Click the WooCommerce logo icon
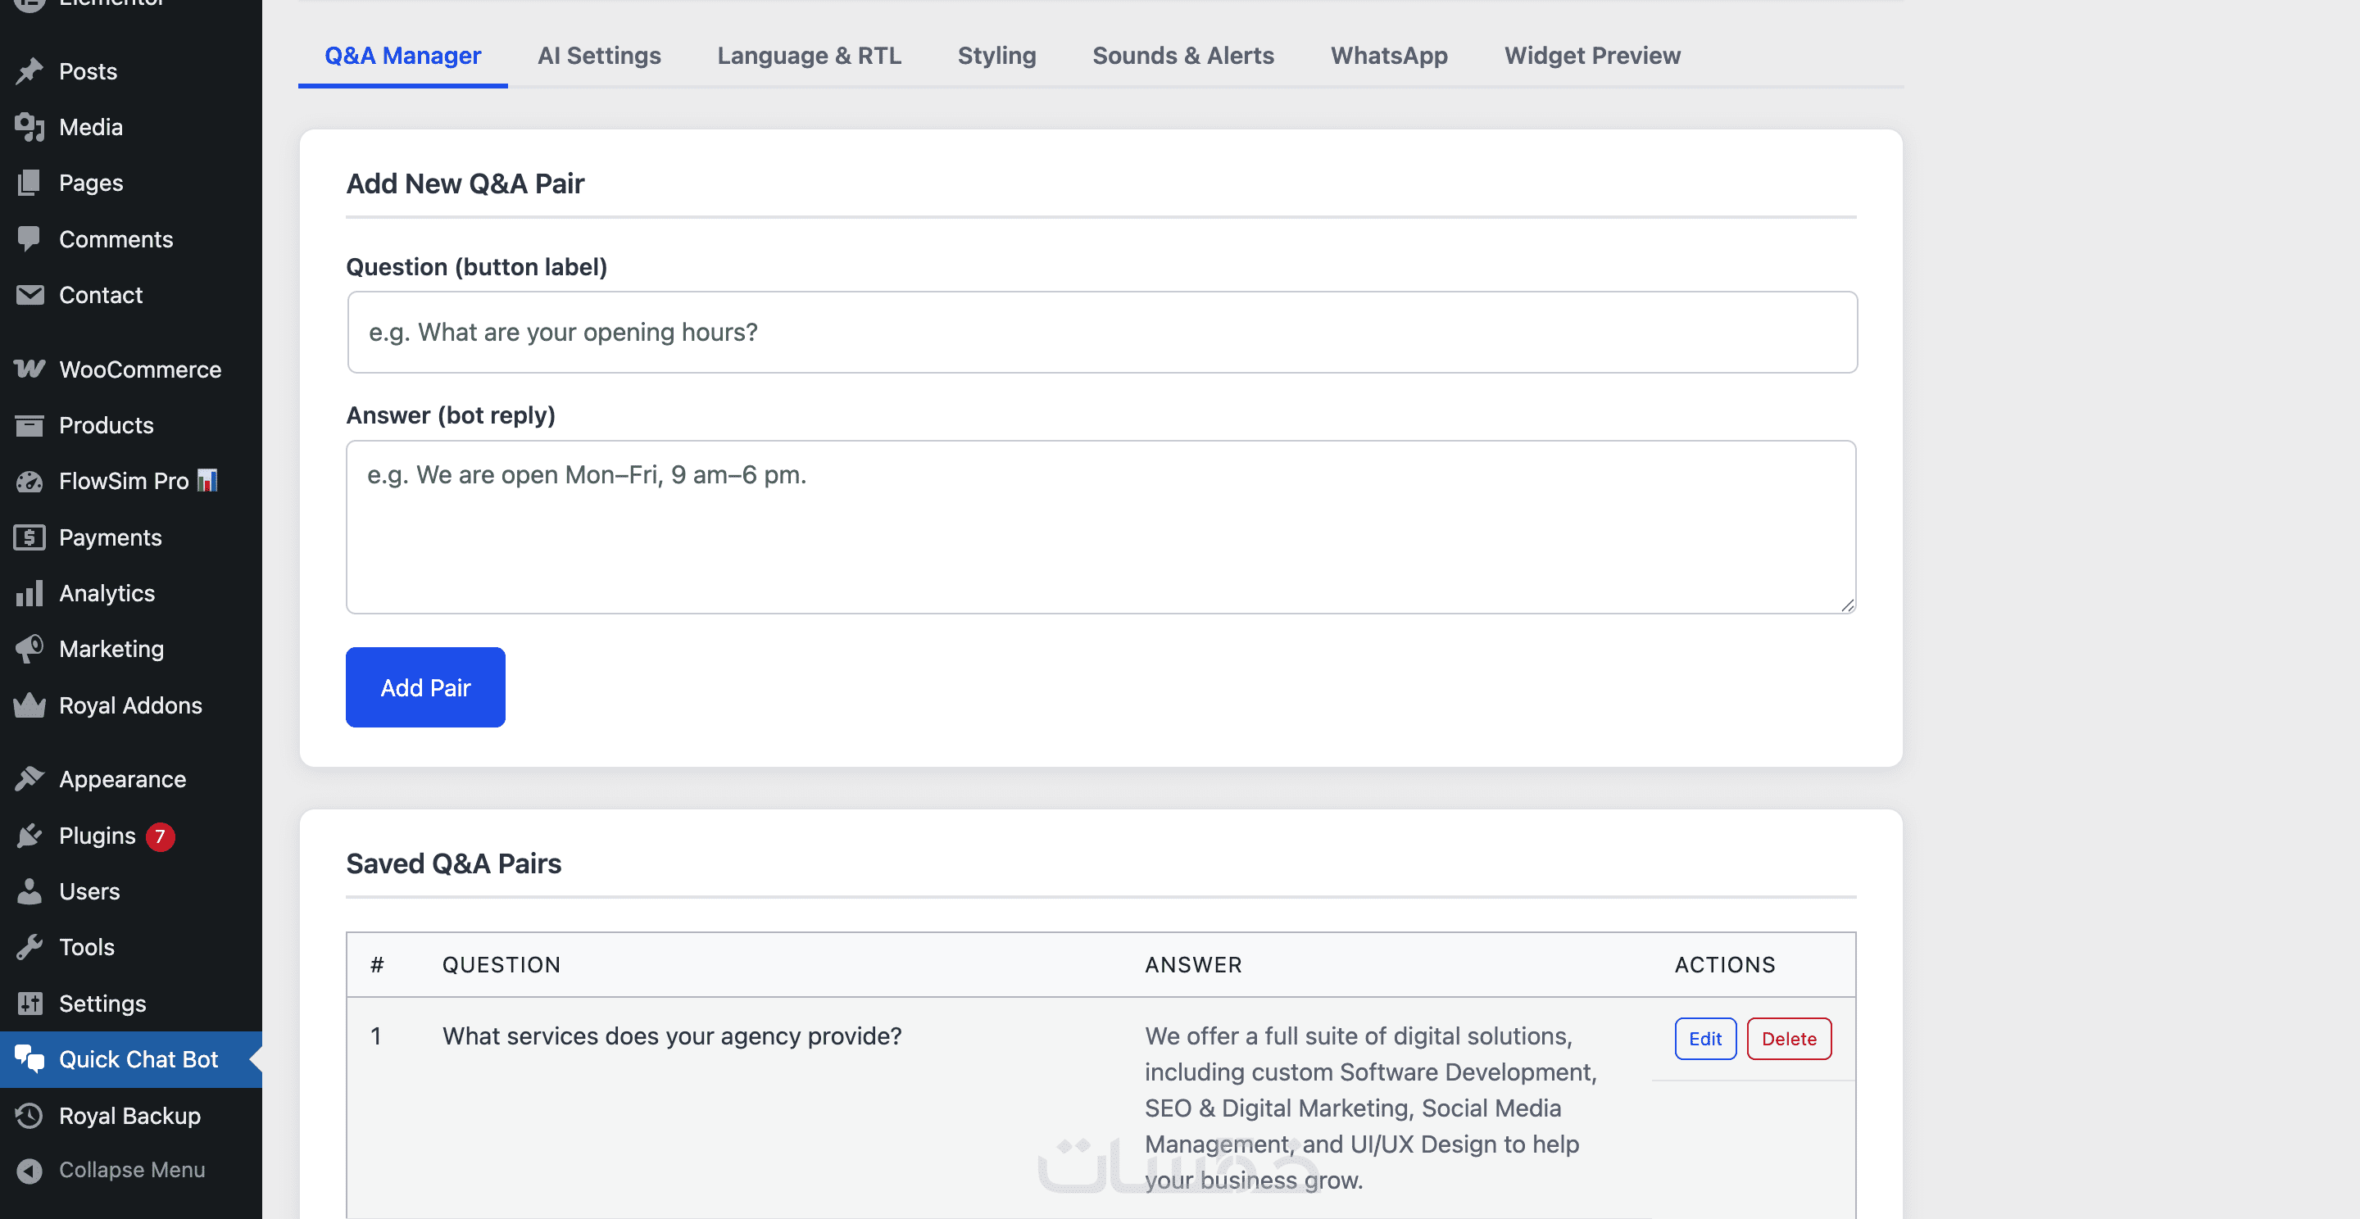 (29, 369)
